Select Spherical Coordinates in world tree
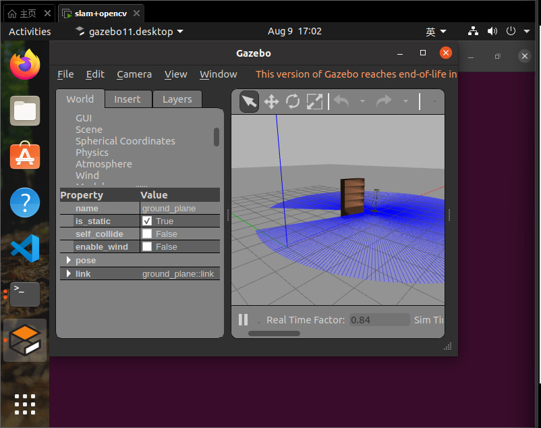541x428 pixels. [x=125, y=141]
